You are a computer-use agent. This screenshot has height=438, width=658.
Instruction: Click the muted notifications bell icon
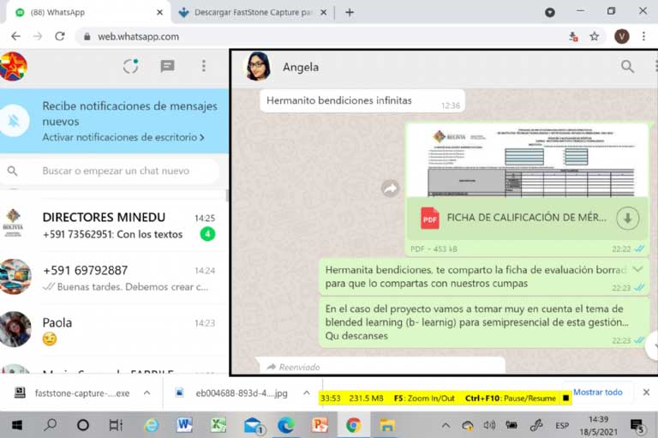(x=15, y=122)
